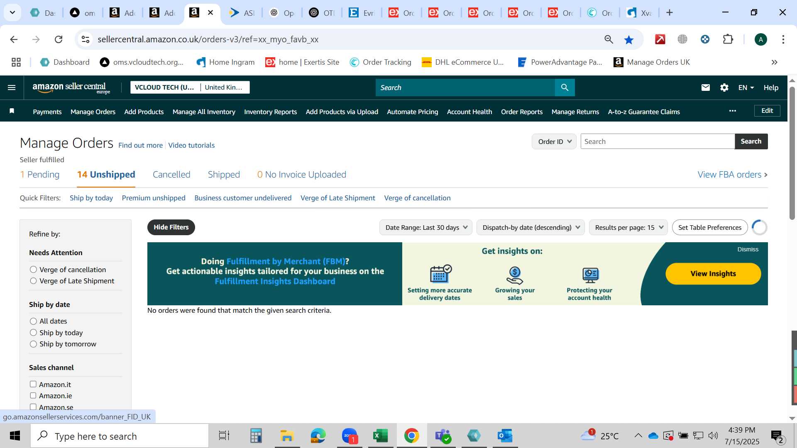
Task: Open Microsoft Teams from the taskbar
Action: (443, 436)
